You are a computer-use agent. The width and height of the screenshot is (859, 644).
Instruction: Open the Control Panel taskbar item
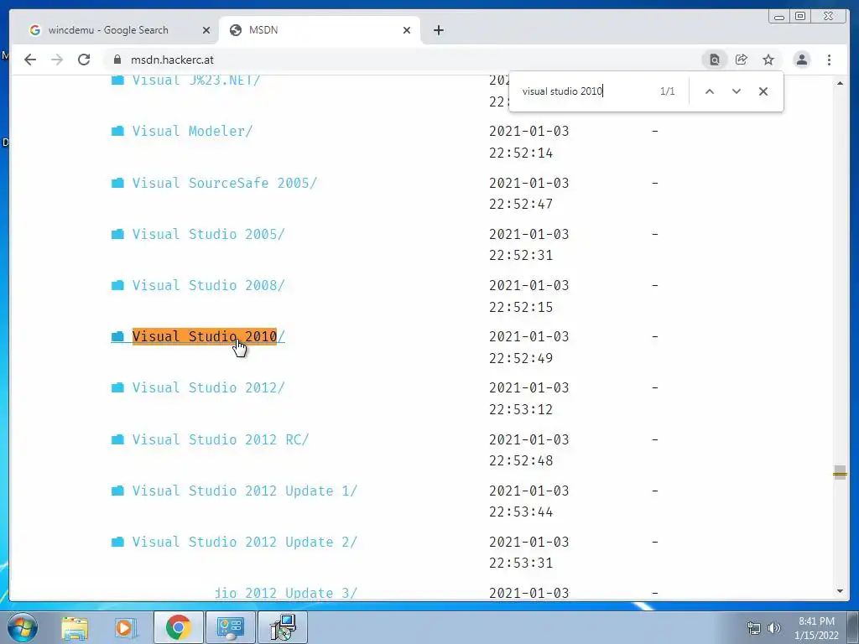(230, 627)
